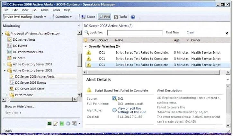
Task: Expand the Performance folder node
Action: click(6, 95)
